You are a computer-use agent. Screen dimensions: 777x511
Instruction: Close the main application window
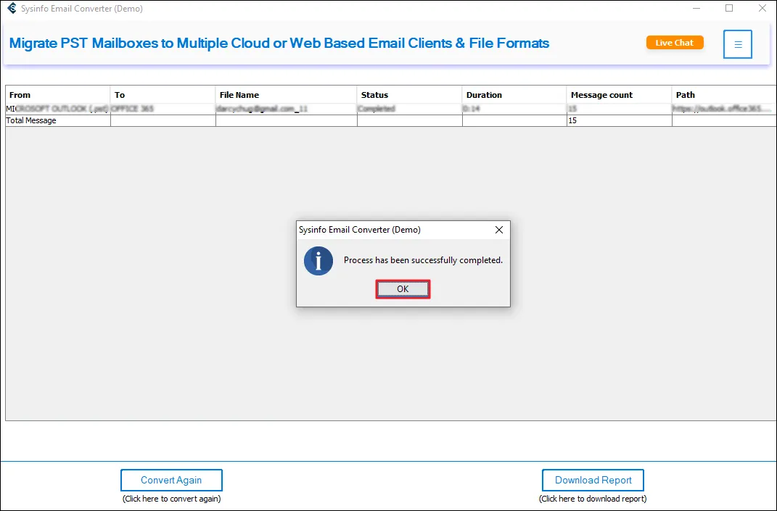click(762, 9)
